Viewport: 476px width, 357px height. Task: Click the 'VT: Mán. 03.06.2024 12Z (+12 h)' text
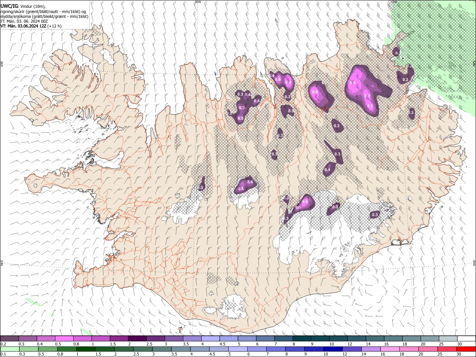[x=31, y=26]
